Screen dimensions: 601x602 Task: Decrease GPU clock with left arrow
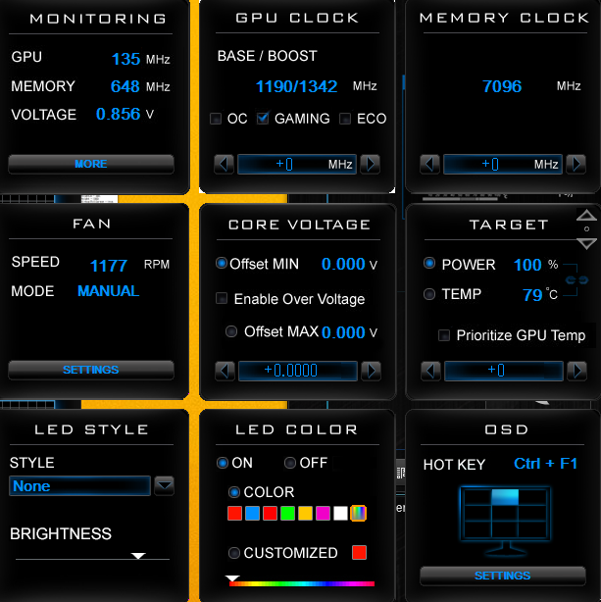point(224,165)
